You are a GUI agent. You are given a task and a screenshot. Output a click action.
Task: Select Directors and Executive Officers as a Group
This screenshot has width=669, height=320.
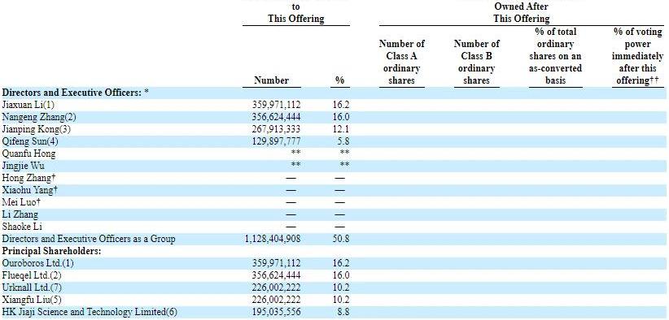click(89, 239)
